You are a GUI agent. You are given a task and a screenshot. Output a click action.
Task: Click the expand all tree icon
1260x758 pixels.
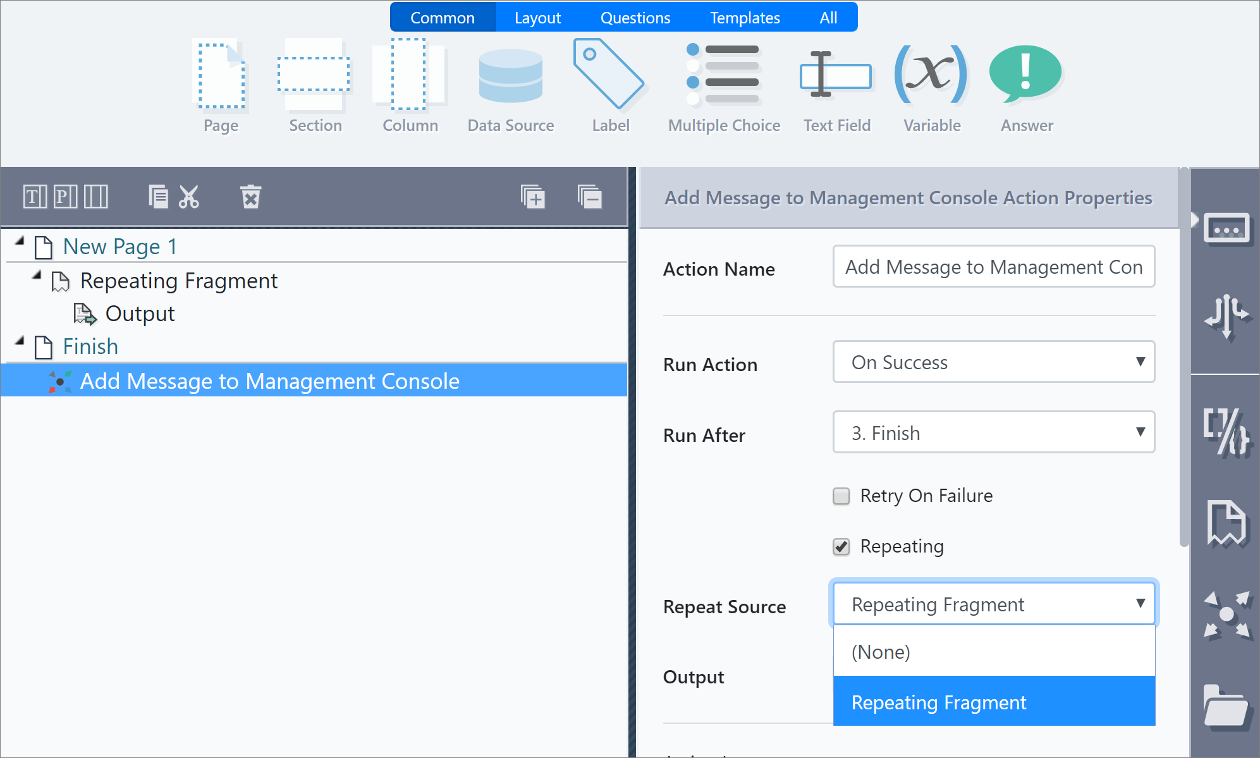pyautogui.click(x=532, y=197)
